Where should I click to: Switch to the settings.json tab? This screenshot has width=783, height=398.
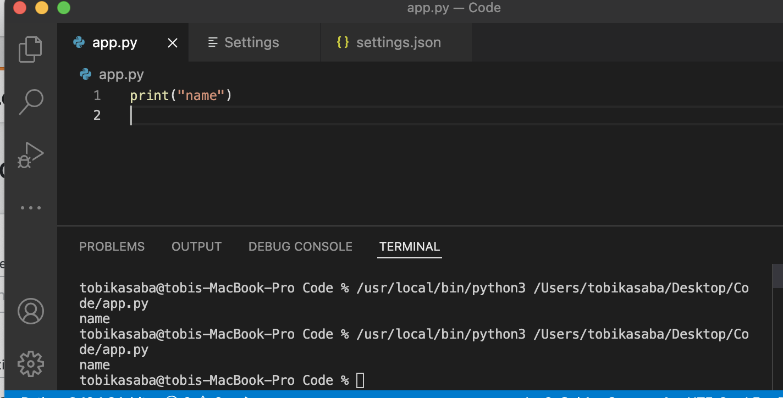[x=398, y=43]
